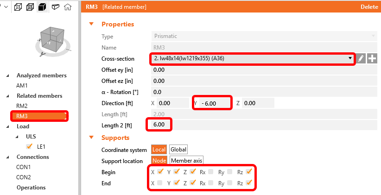Viewport: 381px width, 195px height.
Task: Open view dropdown arrow beside cube icons
Action: click(x=6, y=7)
